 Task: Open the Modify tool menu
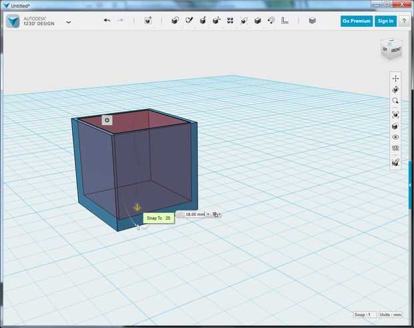pyautogui.click(x=216, y=20)
